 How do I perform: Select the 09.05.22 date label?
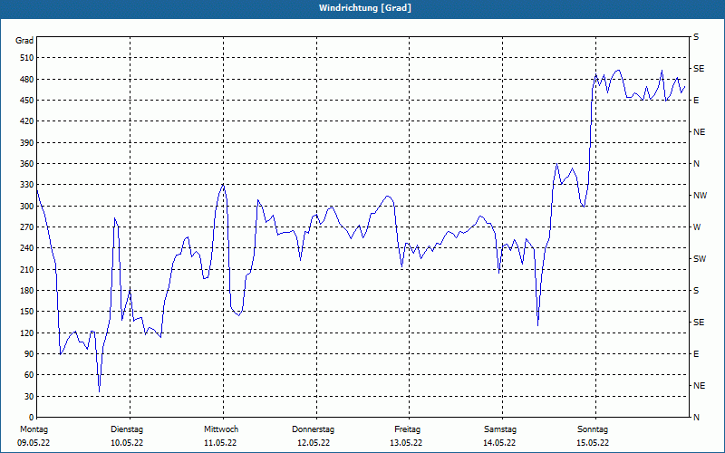[34, 443]
